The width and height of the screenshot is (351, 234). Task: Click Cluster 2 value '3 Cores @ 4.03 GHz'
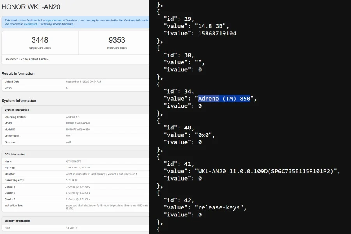(78, 193)
